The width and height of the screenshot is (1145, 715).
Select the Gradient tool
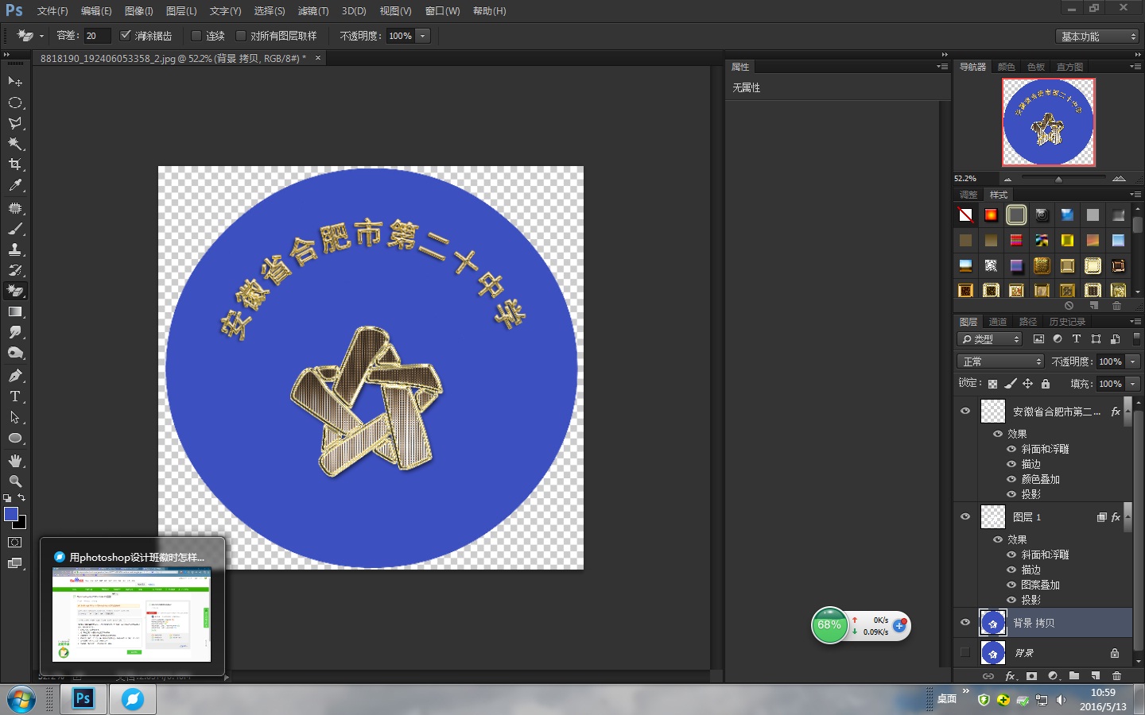point(15,311)
